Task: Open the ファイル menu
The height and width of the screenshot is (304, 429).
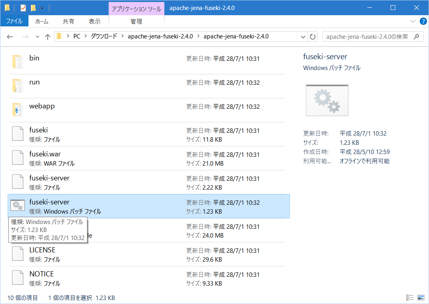Action: 14,21
